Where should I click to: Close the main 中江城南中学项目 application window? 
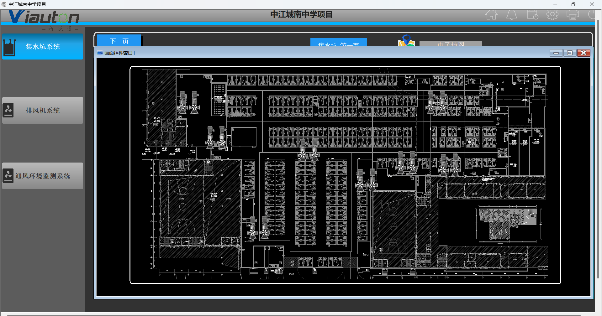592,4
